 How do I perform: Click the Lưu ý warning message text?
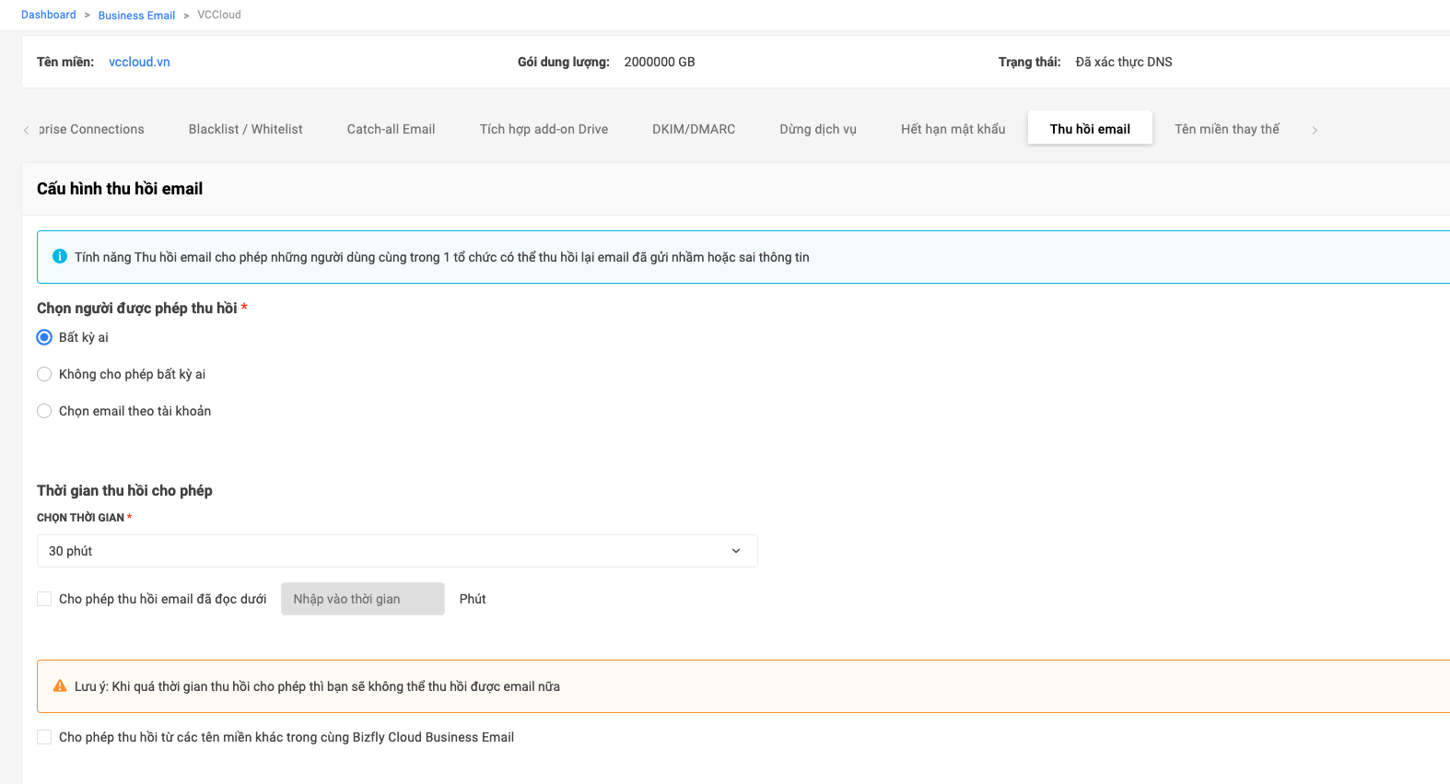[x=317, y=686]
